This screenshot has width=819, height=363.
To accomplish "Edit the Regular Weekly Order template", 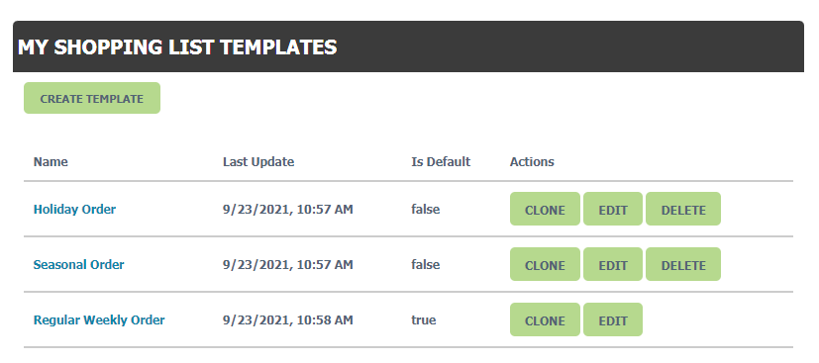I will pyautogui.click(x=613, y=319).
